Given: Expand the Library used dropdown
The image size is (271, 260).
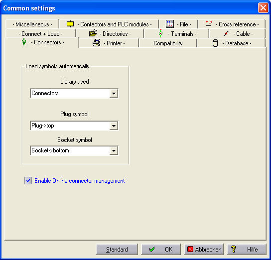Looking at the screenshot, I should click(x=114, y=94).
